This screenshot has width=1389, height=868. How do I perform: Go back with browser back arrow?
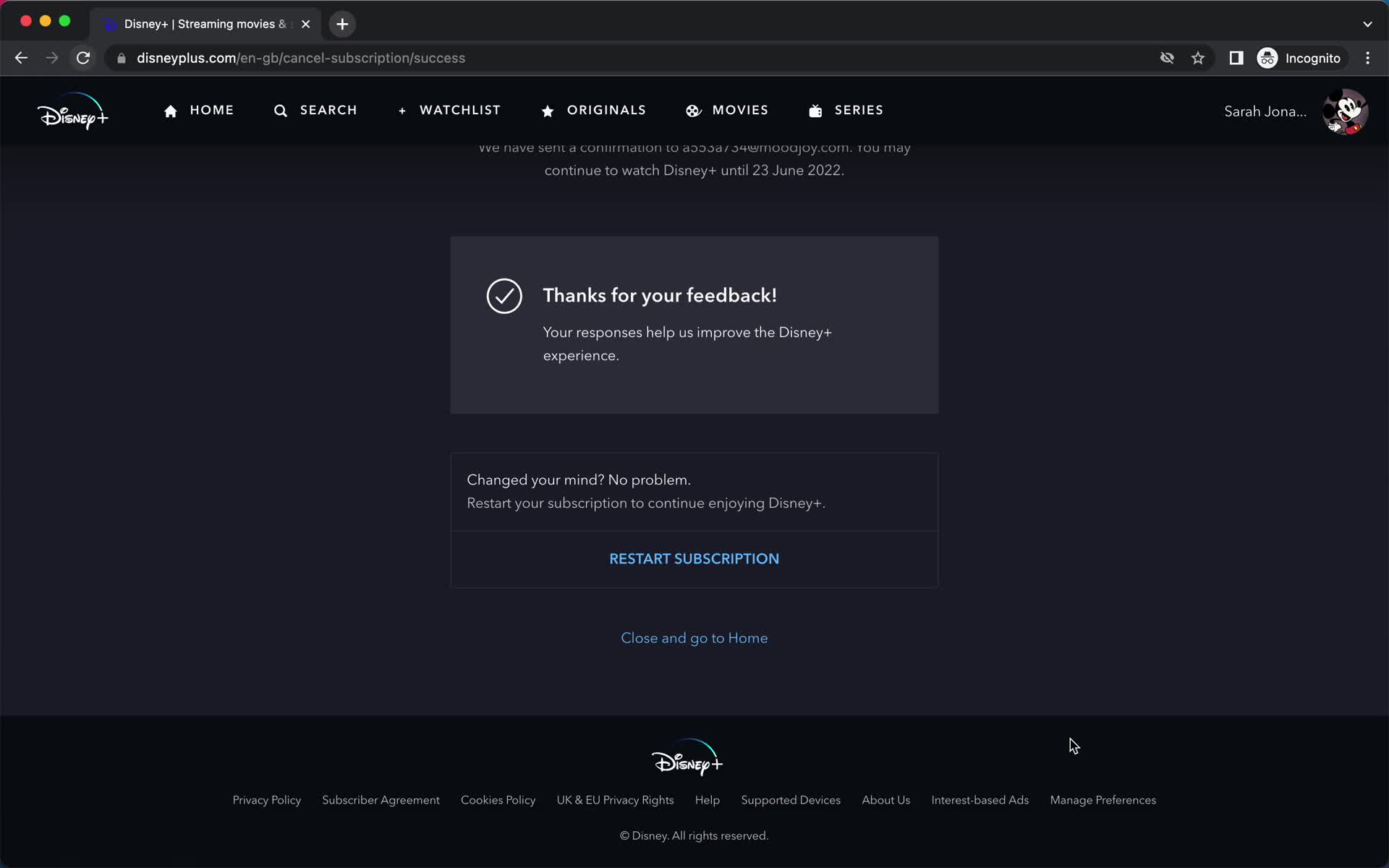point(21,58)
